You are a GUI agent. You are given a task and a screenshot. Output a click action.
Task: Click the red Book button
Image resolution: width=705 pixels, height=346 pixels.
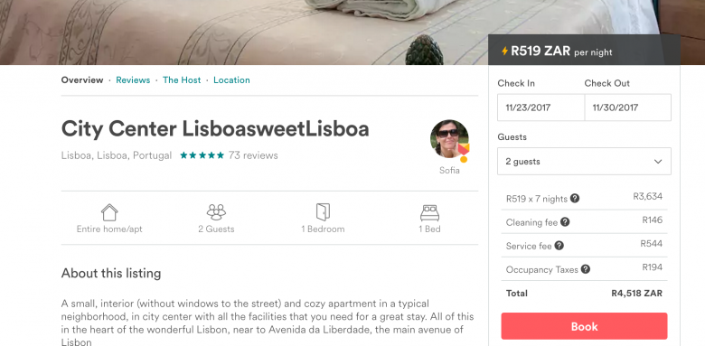pos(584,326)
